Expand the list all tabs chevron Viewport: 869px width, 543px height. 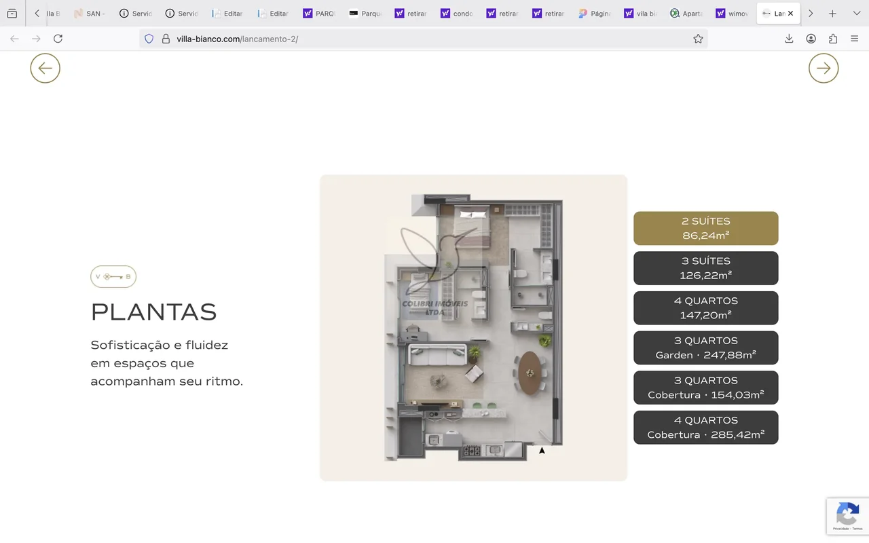point(856,14)
